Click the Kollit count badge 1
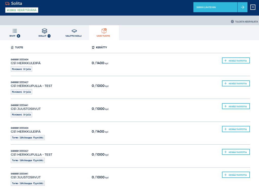The image size is (259, 192). (x=49, y=36)
